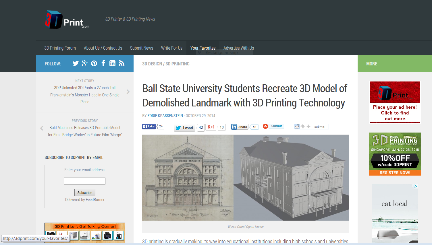The height and width of the screenshot is (245, 432).
Task: Open 3D Printing Forum menu item
Action: [60, 48]
